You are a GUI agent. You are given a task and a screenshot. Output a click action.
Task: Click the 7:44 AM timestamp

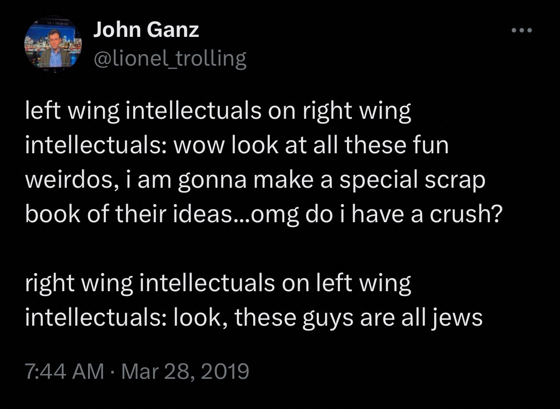[64, 371]
